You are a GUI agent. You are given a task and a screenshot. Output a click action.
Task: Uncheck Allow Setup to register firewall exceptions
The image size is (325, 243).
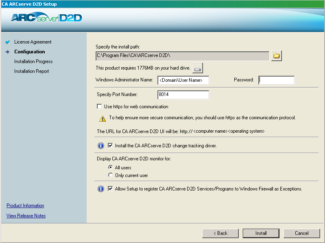(x=110, y=189)
